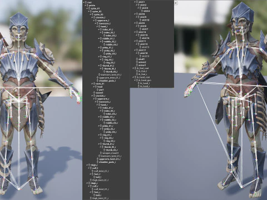Select the ik_foot_r bone
The height and width of the screenshot is (200, 267).
[143, 74]
